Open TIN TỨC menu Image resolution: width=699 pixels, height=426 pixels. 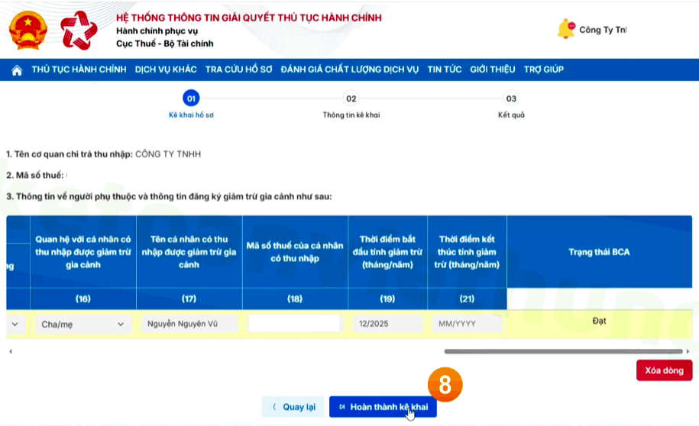coord(445,69)
